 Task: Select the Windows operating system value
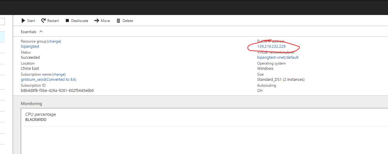[x=265, y=69]
